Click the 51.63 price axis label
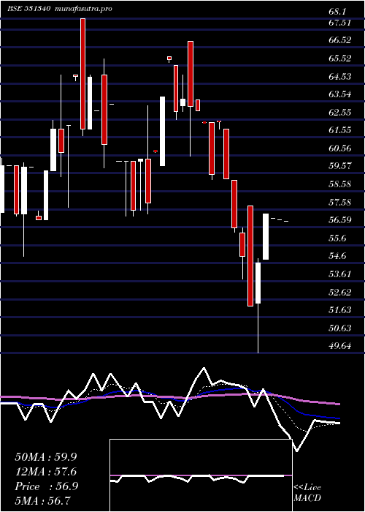 [340, 310]
